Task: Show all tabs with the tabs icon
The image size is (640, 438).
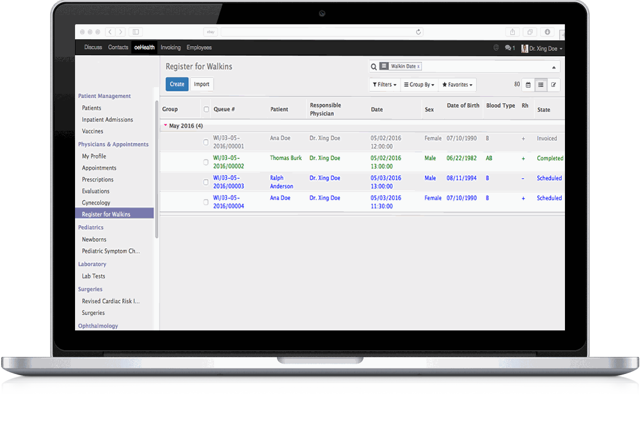Action: coord(530,32)
